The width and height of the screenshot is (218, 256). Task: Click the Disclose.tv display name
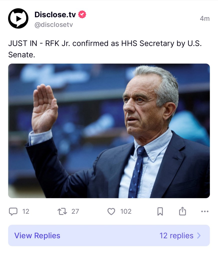click(55, 15)
